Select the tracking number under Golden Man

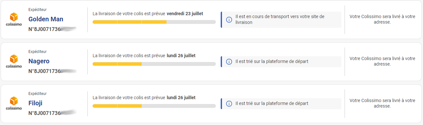click(x=52, y=29)
